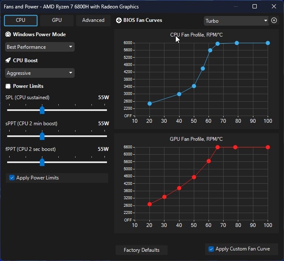
Task: Click the Factory Defaults button
Action: (x=141, y=250)
